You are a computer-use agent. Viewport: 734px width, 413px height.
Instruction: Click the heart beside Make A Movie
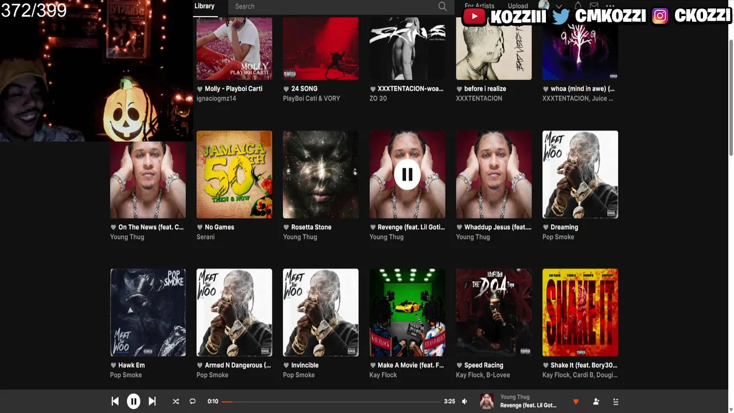click(x=373, y=365)
